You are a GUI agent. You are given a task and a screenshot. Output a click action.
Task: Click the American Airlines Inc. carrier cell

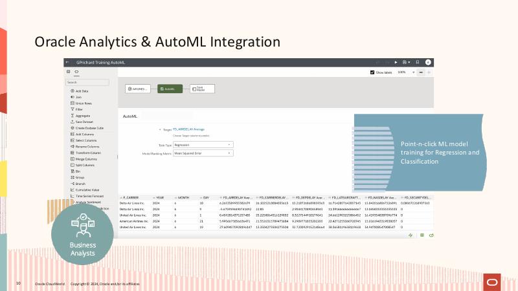pyautogui.click(x=134, y=221)
